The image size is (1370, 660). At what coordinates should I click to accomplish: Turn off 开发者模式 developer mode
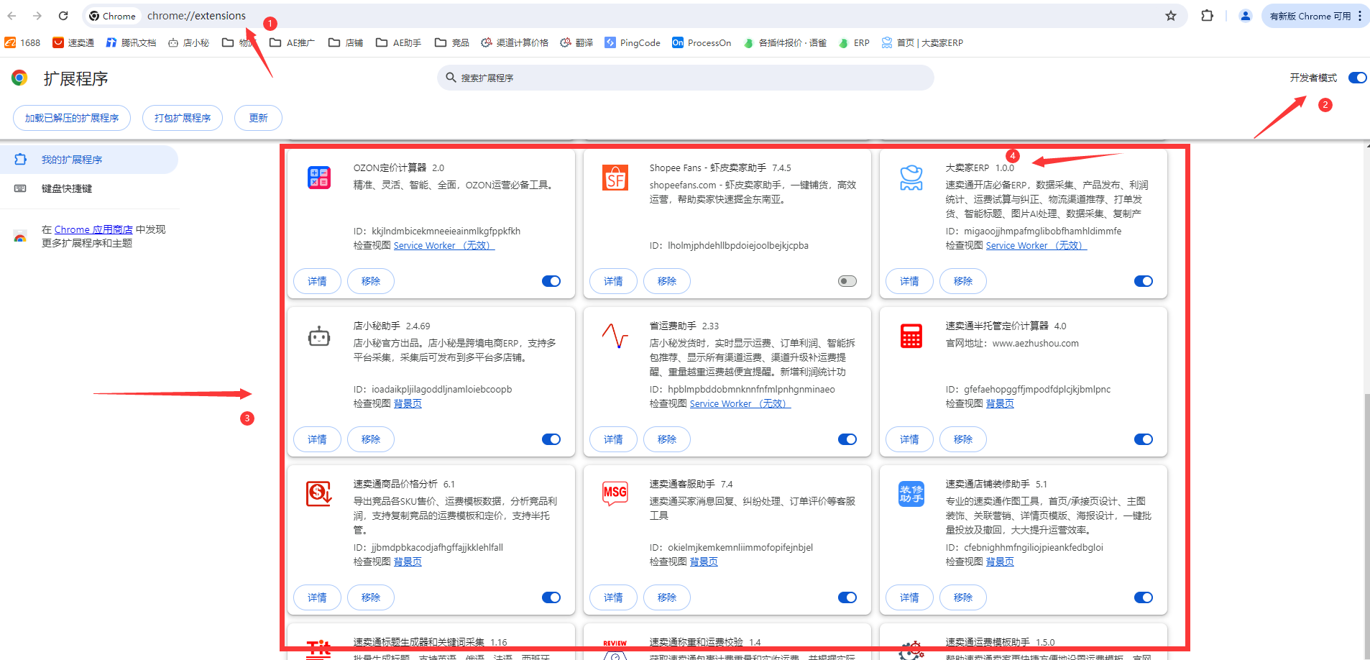[1358, 78]
